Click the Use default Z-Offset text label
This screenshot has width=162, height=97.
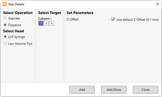click(138, 20)
